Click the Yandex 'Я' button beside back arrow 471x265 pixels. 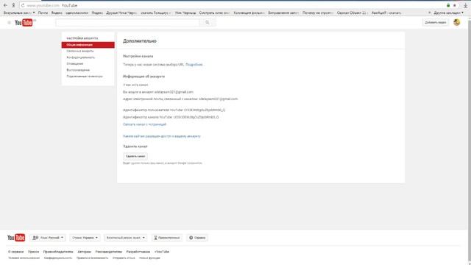pyautogui.click(x=13, y=5)
